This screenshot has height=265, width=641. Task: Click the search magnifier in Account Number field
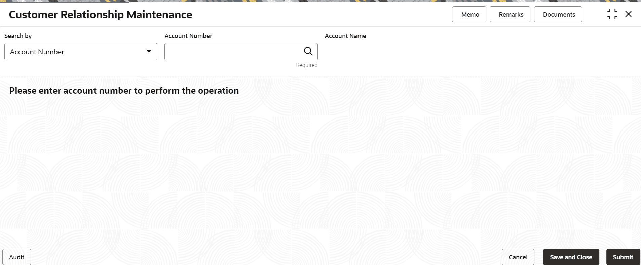tap(308, 51)
